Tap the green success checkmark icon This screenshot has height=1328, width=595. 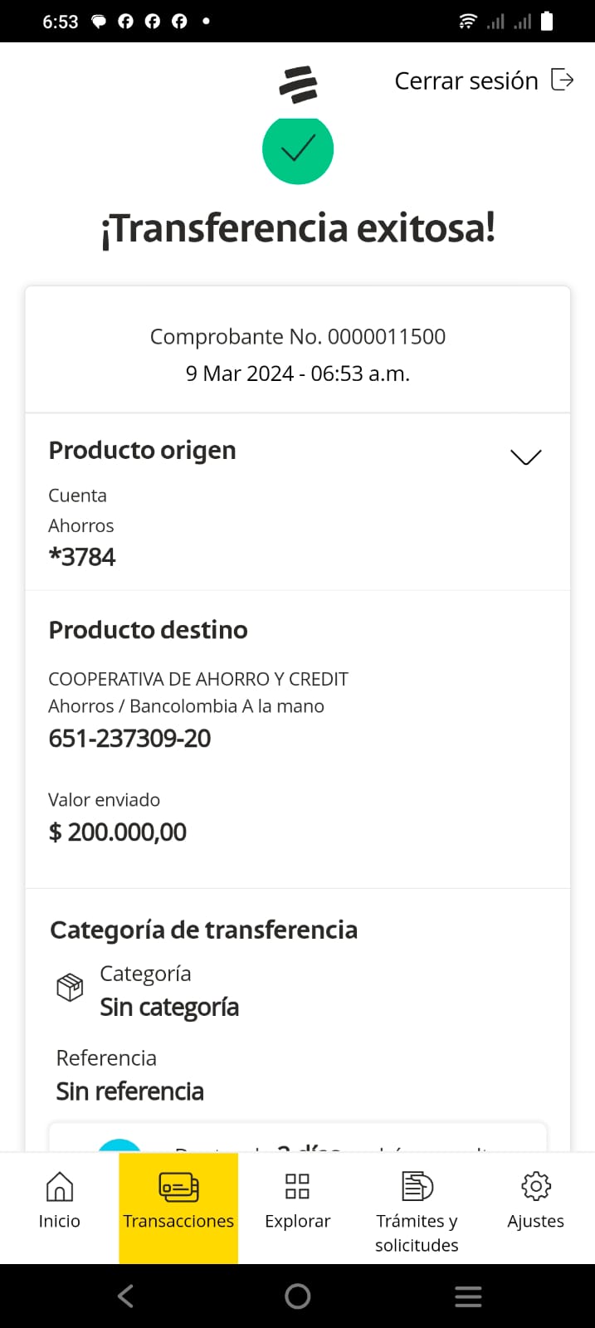(298, 149)
